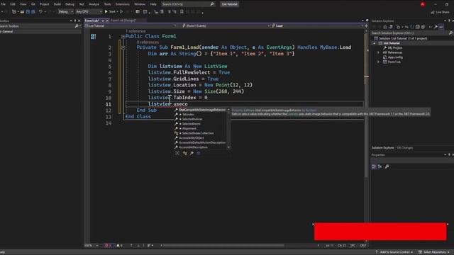Click Solution Explorer refresh icon
The image size is (454, 255).
click(412, 27)
